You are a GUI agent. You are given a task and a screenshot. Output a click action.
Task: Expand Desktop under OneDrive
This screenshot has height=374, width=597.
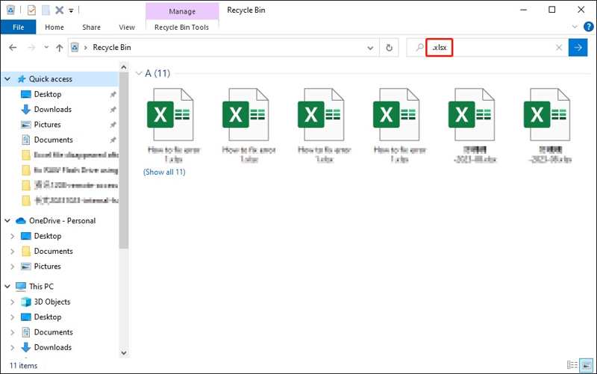tap(12, 236)
